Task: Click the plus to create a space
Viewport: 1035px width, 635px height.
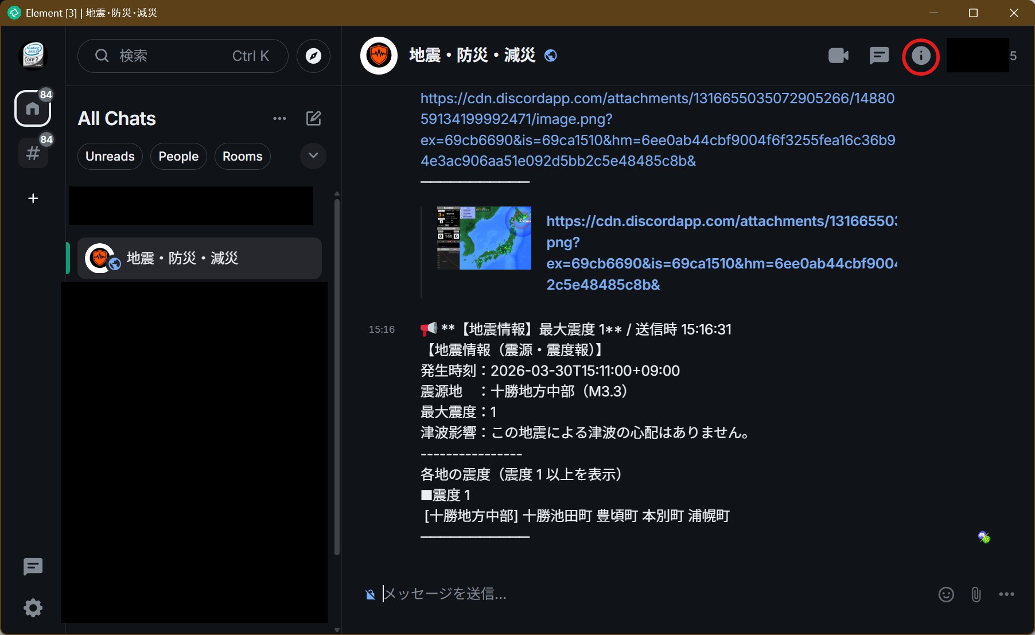Action: (33, 198)
